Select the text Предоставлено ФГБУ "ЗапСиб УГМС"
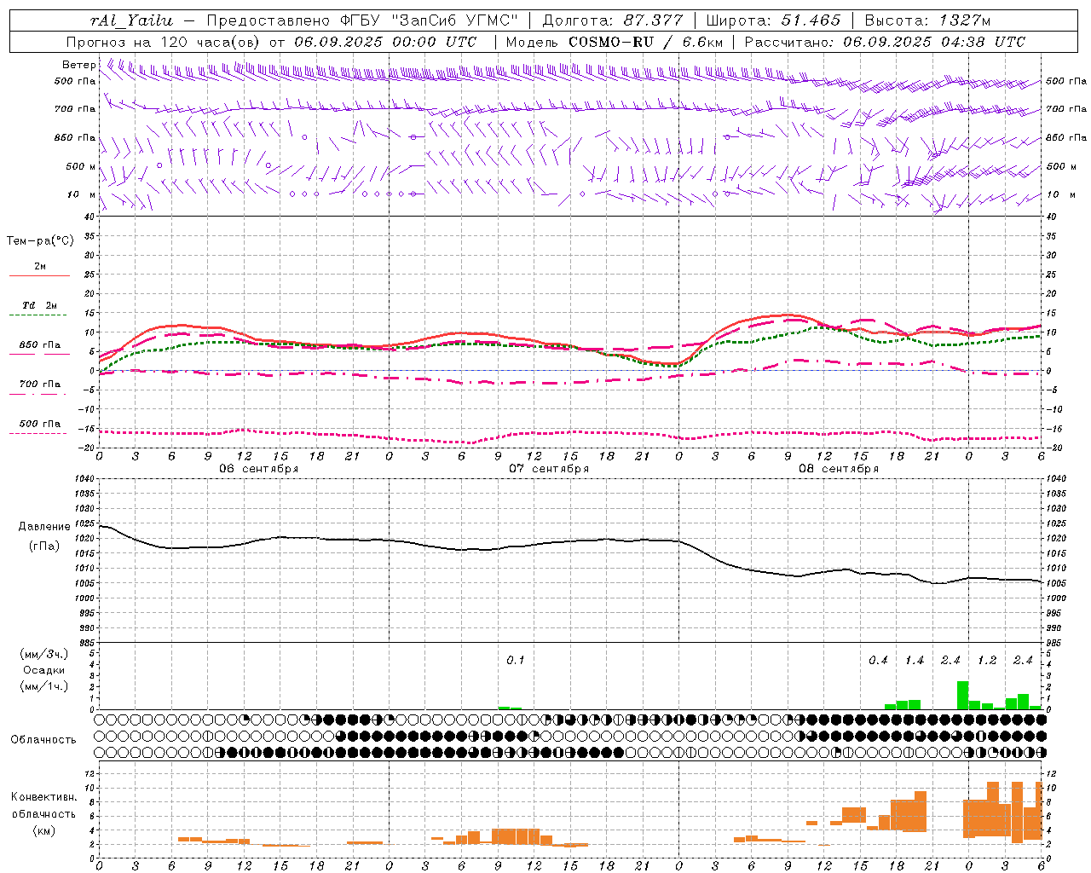This screenshot has width=1091, height=873. (362, 20)
